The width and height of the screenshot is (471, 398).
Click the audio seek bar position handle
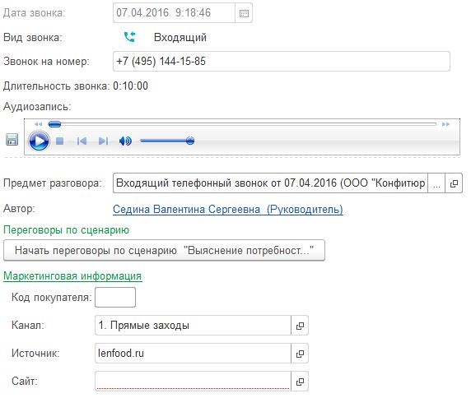pyautogui.click(x=54, y=124)
